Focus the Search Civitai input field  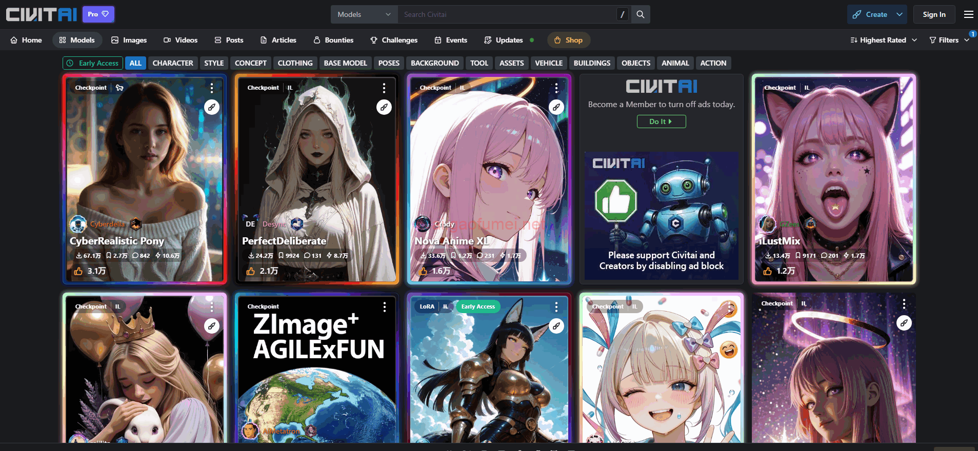click(x=507, y=14)
